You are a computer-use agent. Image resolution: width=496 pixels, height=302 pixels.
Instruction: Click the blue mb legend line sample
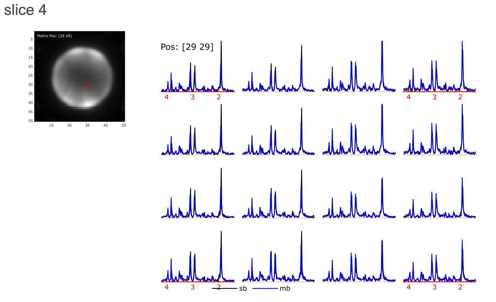point(265,289)
